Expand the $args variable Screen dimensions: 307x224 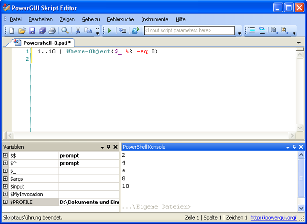tap(5, 179)
